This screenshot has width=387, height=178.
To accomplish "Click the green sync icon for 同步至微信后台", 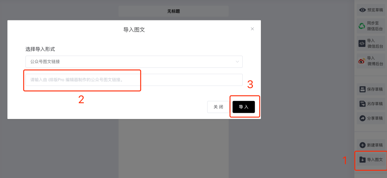I will (x=362, y=26).
